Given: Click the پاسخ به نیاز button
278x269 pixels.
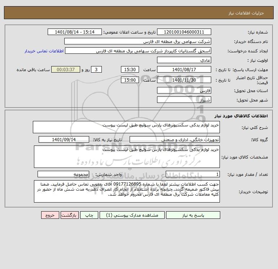Looking at the screenshot, I should (x=193, y=215).
